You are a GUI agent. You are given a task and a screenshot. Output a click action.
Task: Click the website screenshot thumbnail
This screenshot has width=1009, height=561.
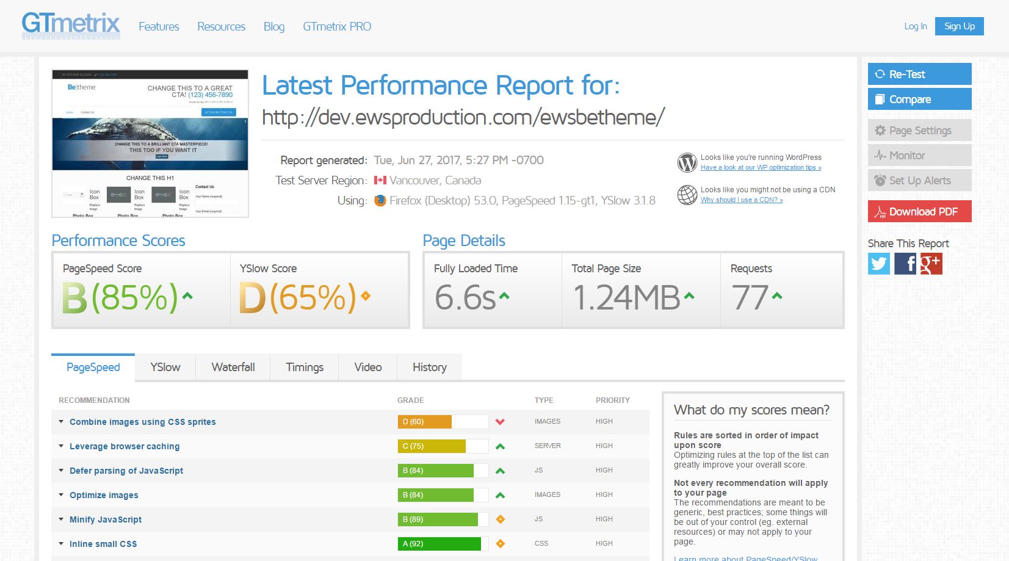[x=150, y=143]
